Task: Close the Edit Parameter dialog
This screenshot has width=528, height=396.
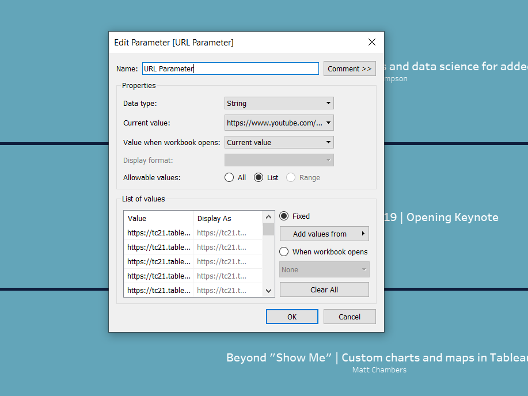Action: pyautogui.click(x=371, y=43)
